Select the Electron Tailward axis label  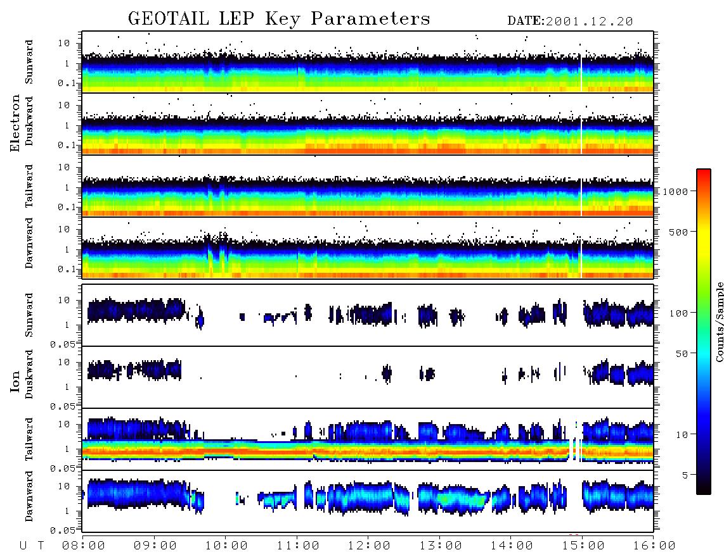[x=29, y=186]
